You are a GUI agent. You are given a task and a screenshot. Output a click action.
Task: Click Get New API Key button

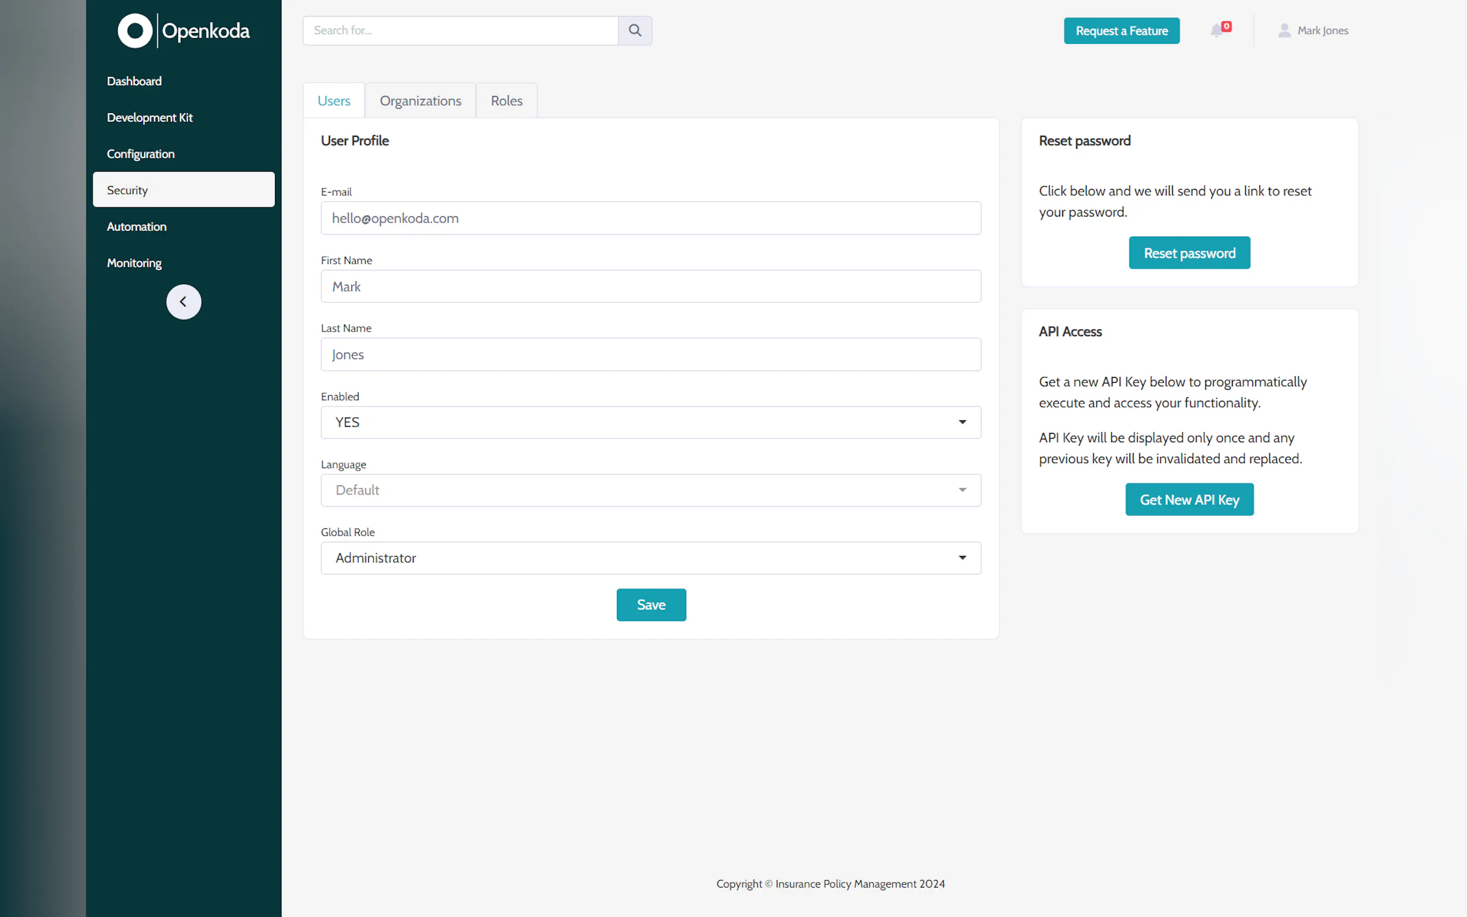1189,499
